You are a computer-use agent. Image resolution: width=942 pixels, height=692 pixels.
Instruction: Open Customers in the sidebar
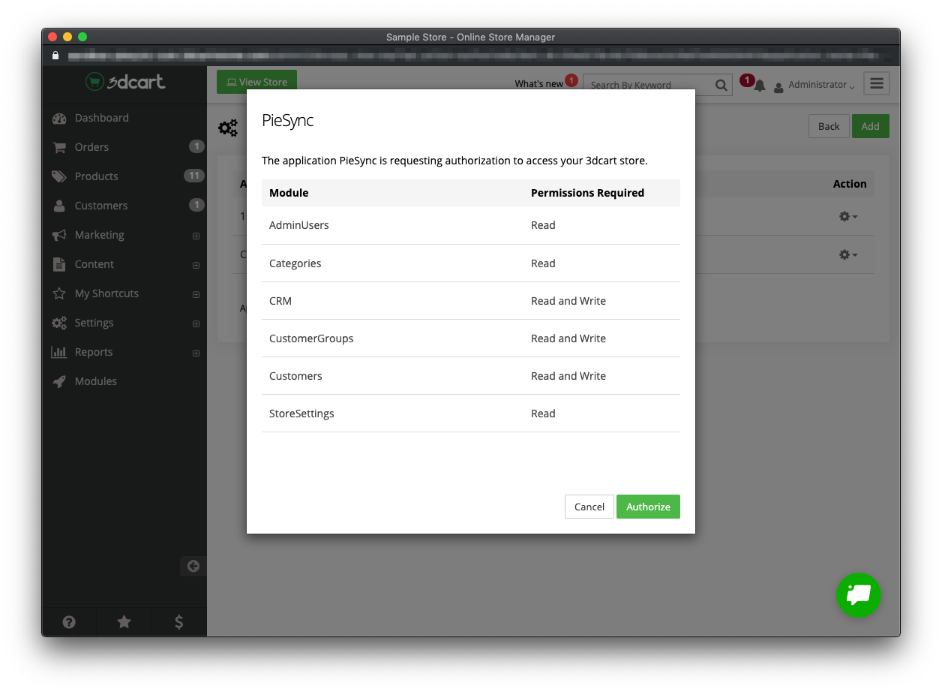(101, 206)
